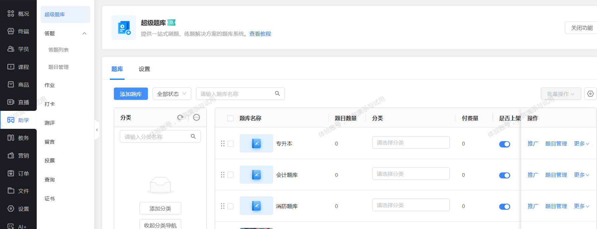Open the 设置 settings sidebar icon
This screenshot has width=597, height=229.
click(x=11, y=209)
